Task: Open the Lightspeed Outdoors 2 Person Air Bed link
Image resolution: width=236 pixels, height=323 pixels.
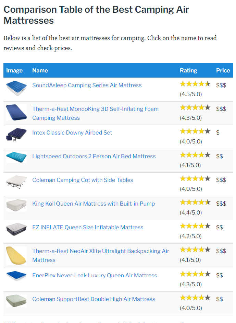Action: click(94, 156)
